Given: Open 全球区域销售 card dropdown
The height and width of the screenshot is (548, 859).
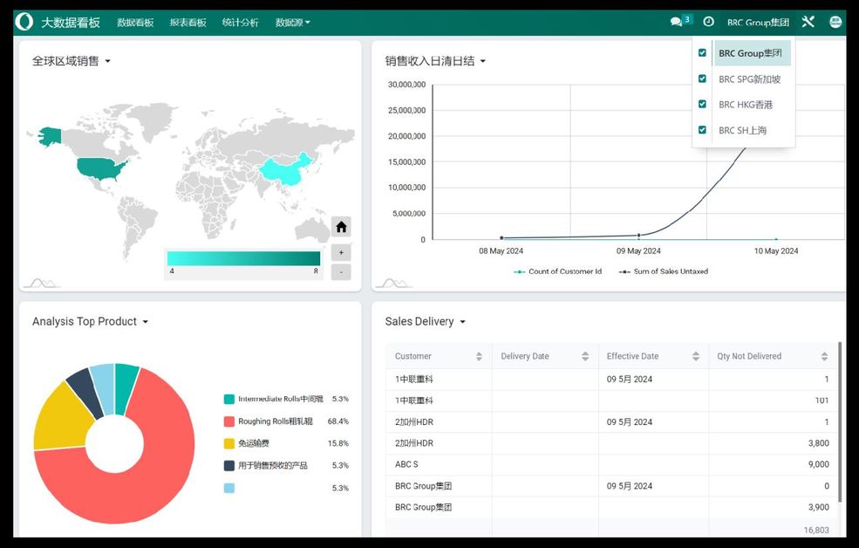Looking at the screenshot, I should click(108, 61).
